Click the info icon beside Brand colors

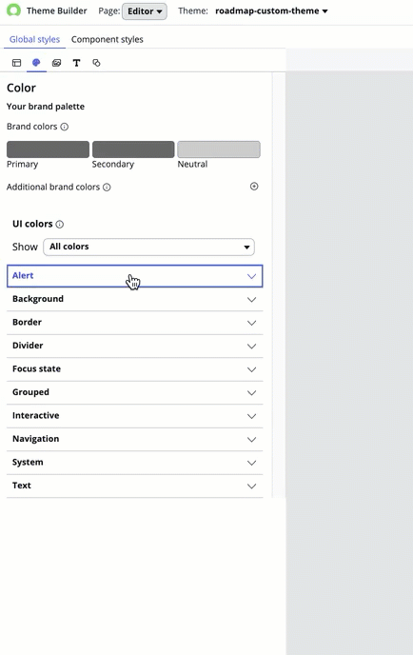coord(65,127)
